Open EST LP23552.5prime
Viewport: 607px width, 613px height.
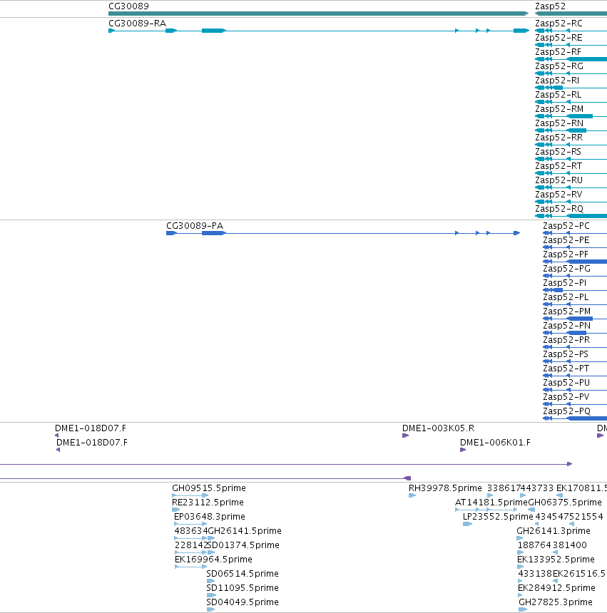(x=498, y=517)
